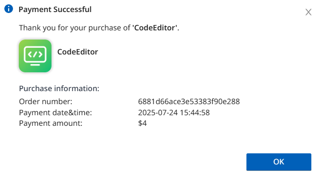Click the Purchase information heading
The image size is (321, 175).
(59, 88)
